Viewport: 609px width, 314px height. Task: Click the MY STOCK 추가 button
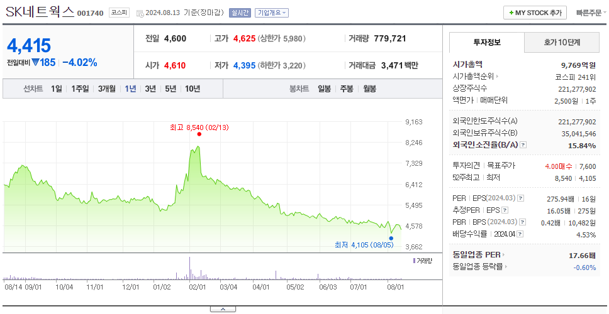click(x=535, y=13)
